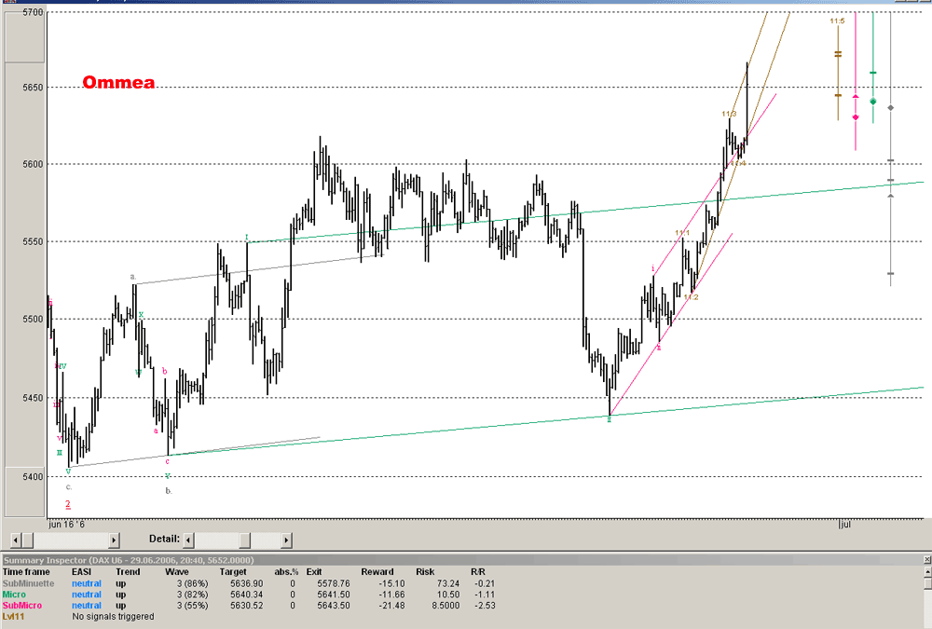Click reward value -15.10
The image size is (932, 629).
pyautogui.click(x=391, y=584)
